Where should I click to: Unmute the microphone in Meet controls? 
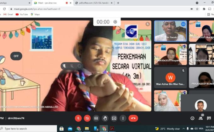coord(78,118)
